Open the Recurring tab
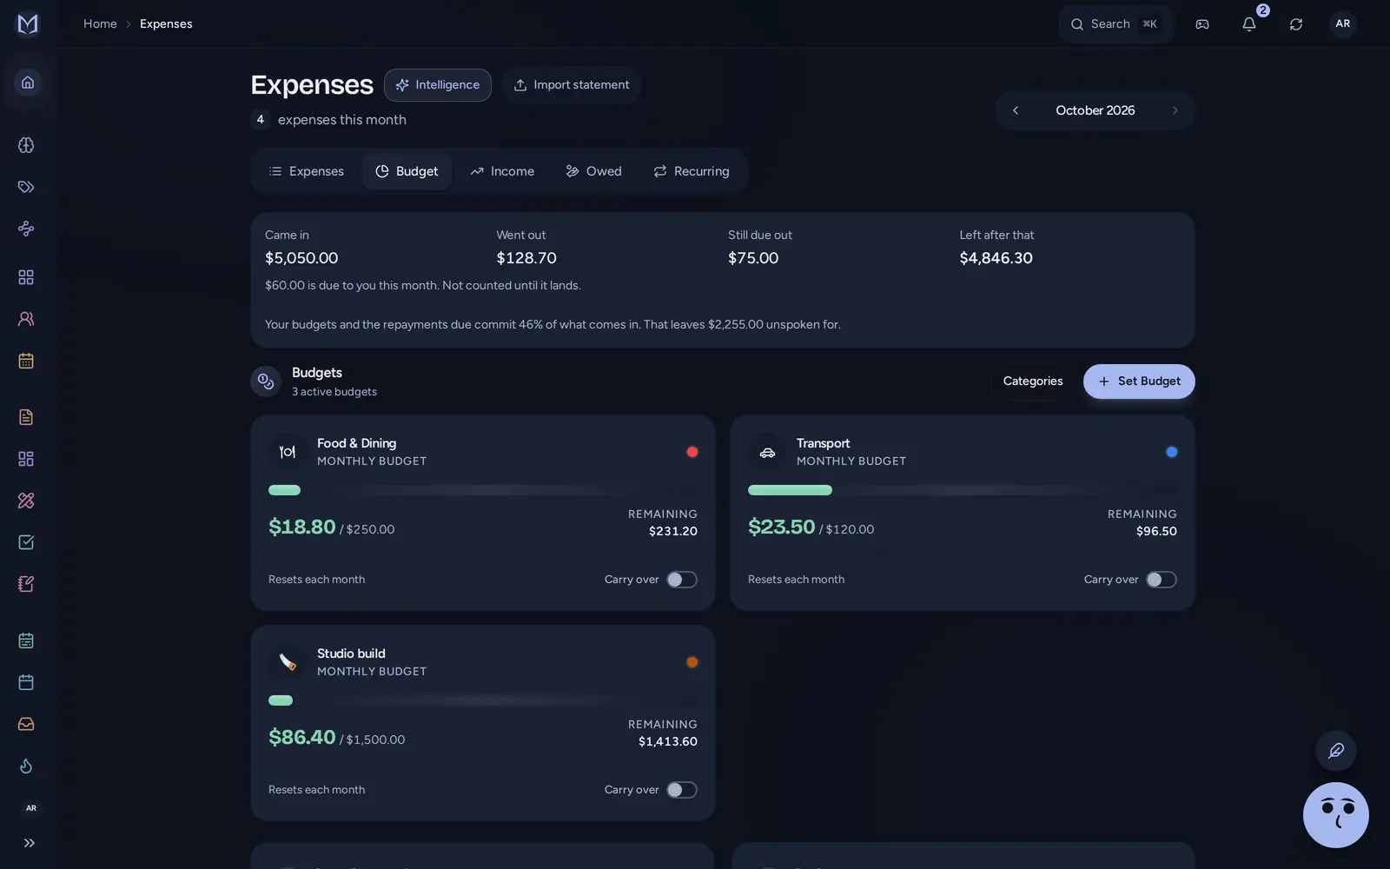The image size is (1390, 869). click(692, 171)
